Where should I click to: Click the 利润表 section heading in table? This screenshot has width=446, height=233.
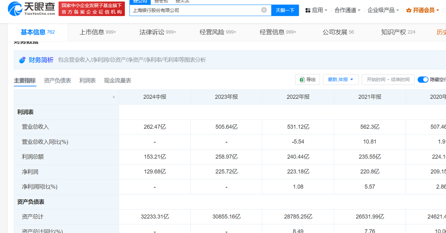tap(25, 112)
